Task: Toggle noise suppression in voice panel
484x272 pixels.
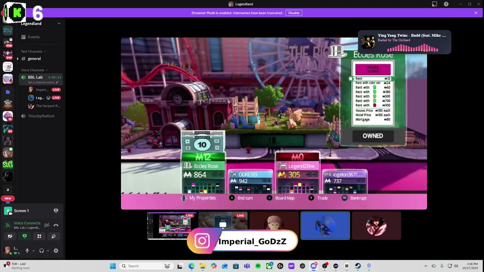Action: [x=47, y=225]
